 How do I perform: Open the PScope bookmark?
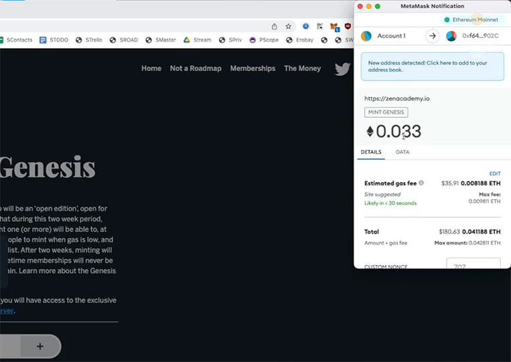pos(264,39)
